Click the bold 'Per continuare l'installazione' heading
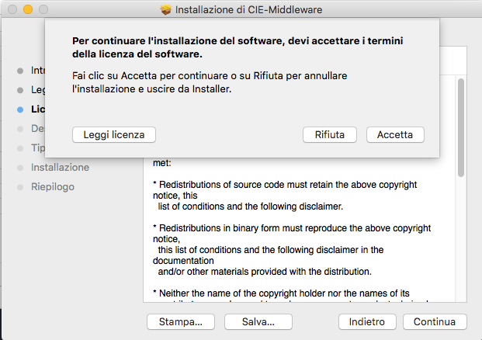The height and width of the screenshot is (340, 482). coord(238,47)
